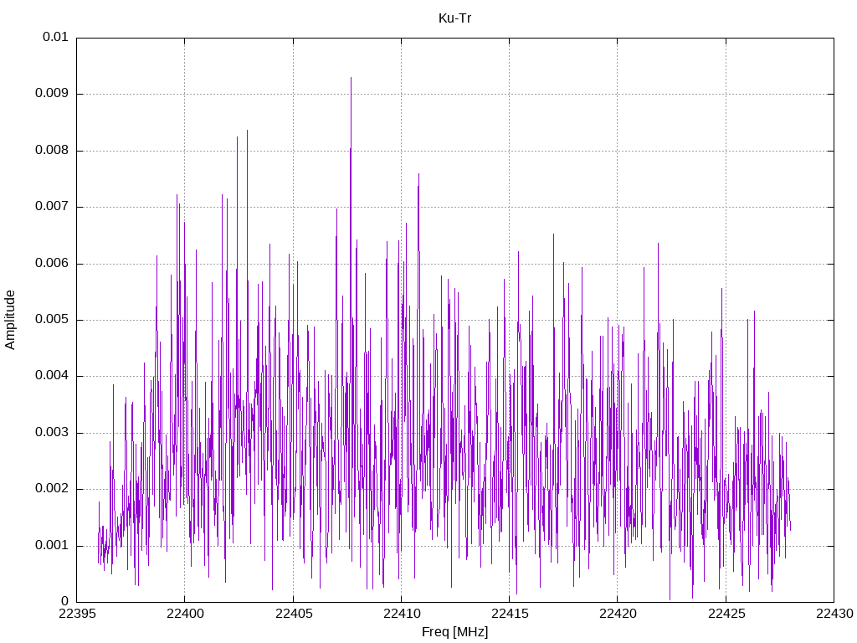This screenshot has height=643, width=857.
Task: Click the x-axis tick label 22430
Action: pyautogui.click(x=834, y=614)
